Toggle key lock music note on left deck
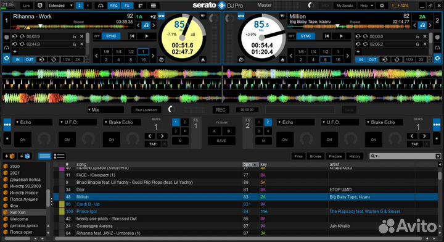The height and width of the screenshot is (242, 444). coord(146,25)
